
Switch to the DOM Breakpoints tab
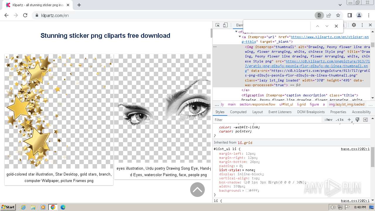point(311,112)
